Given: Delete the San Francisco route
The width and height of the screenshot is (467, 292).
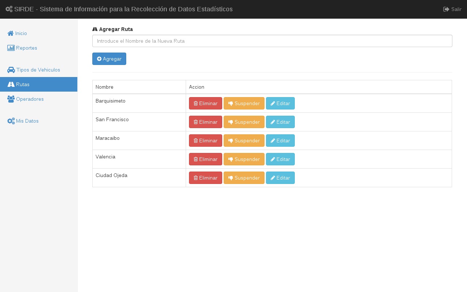Looking at the screenshot, I should pyautogui.click(x=205, y=122).
